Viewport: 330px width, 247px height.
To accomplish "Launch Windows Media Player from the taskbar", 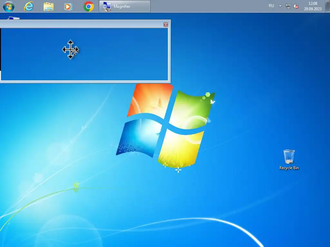I will tap(68, 6).
